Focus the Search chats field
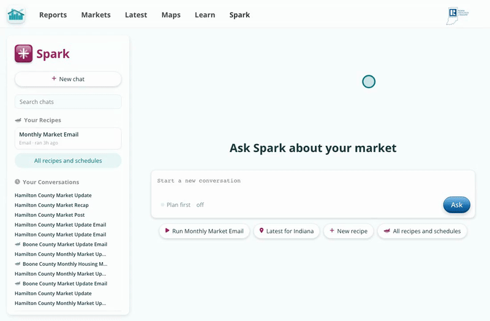This screenshot has height=321, width=490. click(68, 102)
